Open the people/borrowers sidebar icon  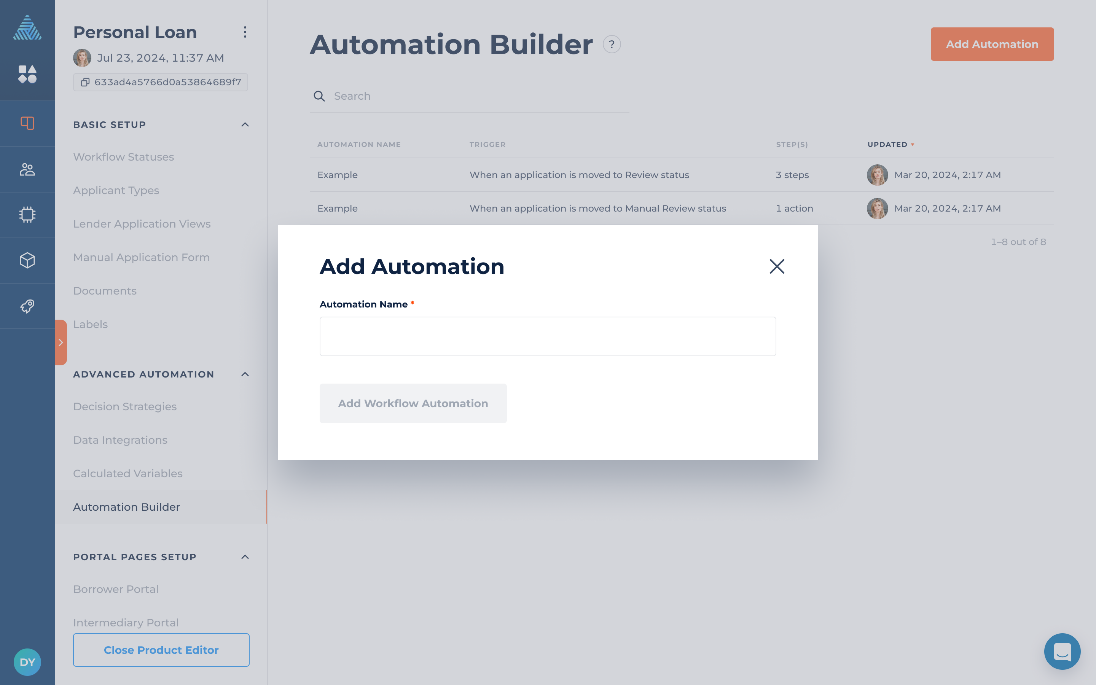click(27, 169)
